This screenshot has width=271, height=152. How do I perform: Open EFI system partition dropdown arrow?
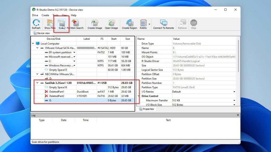point(74,53)
